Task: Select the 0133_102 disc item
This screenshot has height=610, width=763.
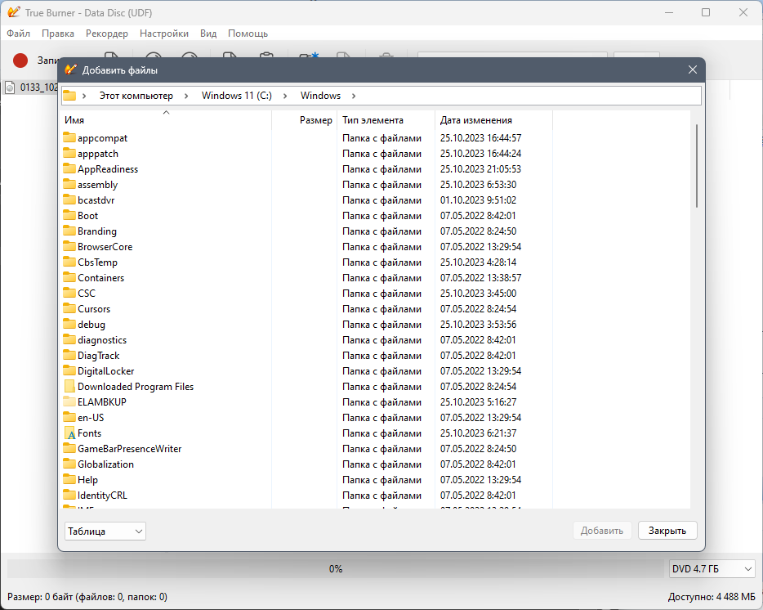Action: 32,87
